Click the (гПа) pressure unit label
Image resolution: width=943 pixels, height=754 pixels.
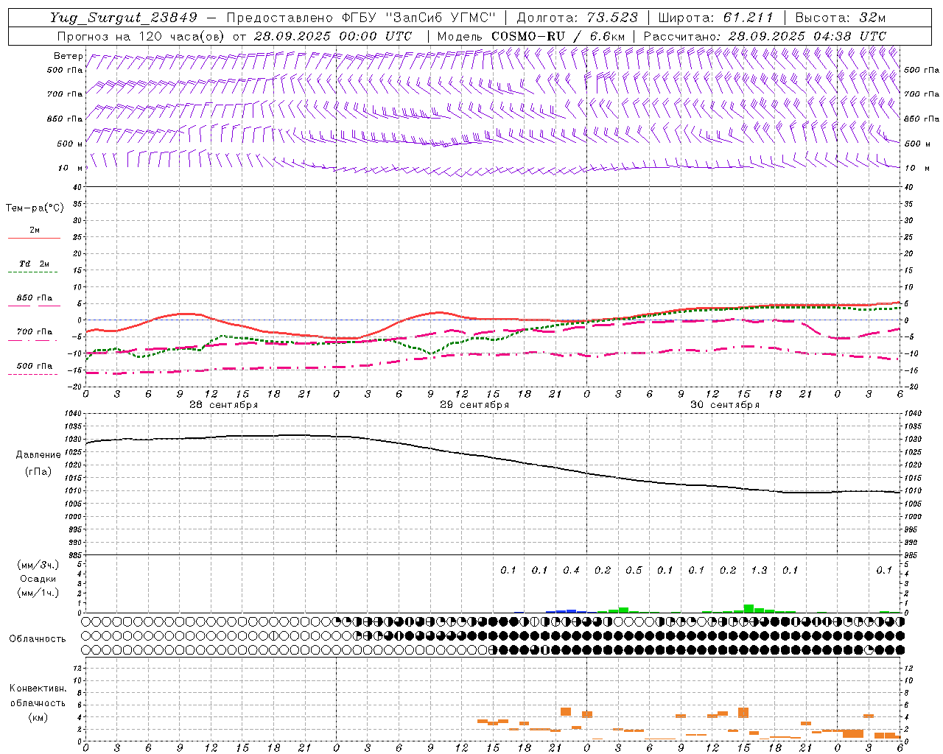(x=38, y=471)
